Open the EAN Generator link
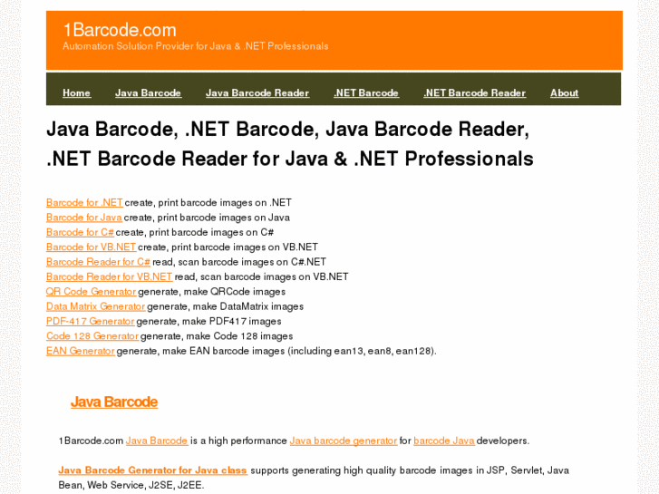This screenshot has height=494, width=659. pyautogui.click(x=81, y=351)
